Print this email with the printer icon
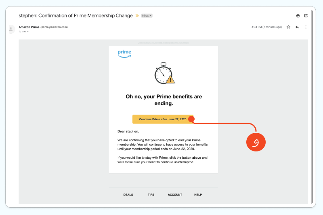The image size is (323, 215). [298, 16]
